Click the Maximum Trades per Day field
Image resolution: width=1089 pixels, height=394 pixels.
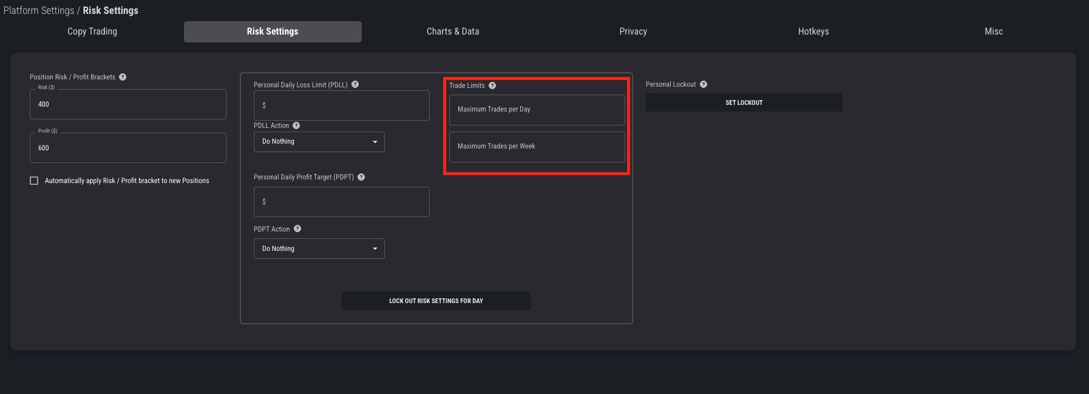(537, 110)
